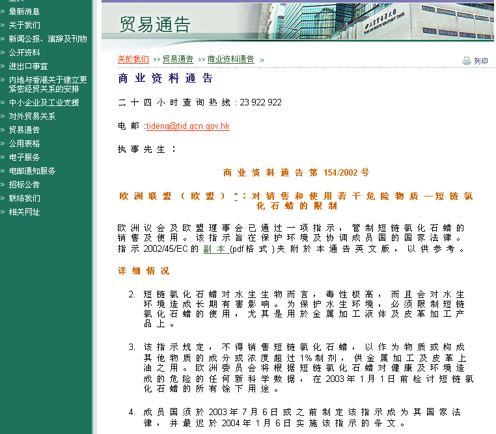The width and height of the screenshot is (496, 434).
Task: Click 贸易通告 in the left sidebar
Action: (24, 130)
